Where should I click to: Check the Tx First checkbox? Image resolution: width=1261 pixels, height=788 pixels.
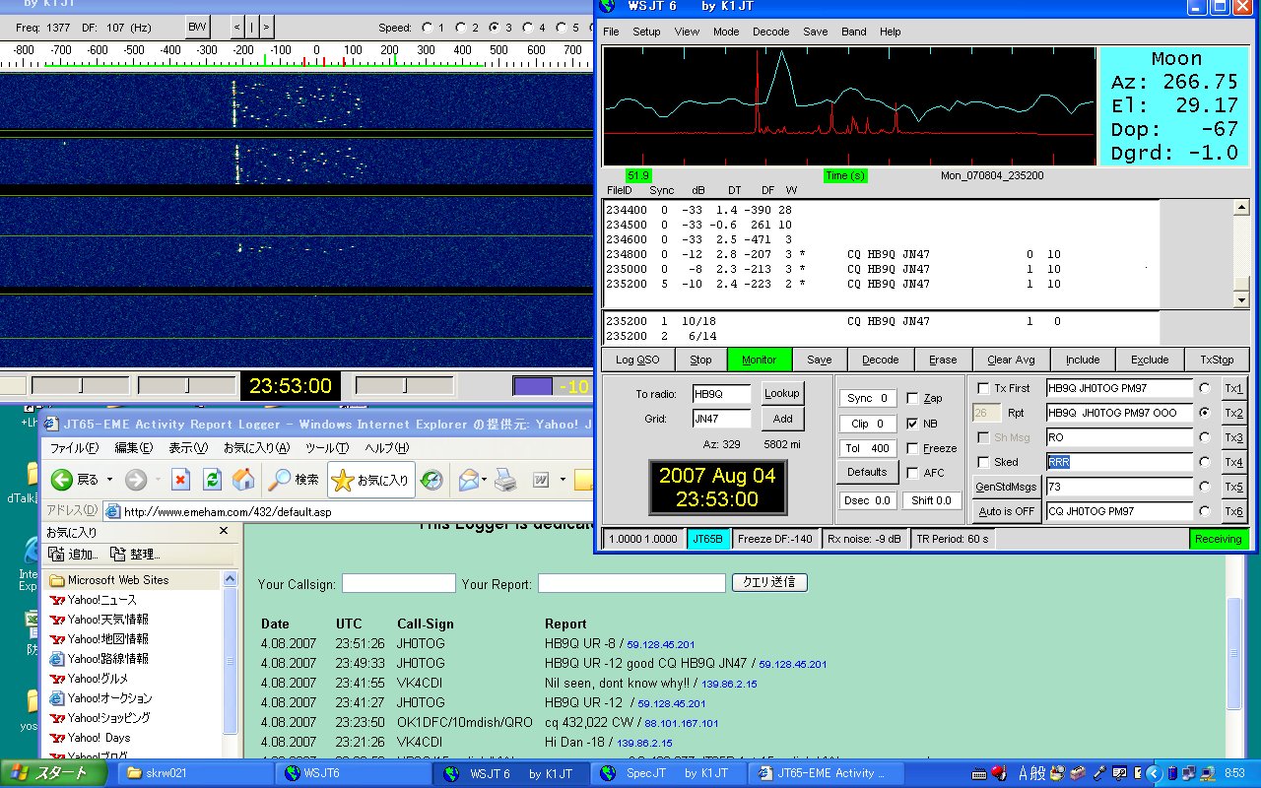[983, 388]
